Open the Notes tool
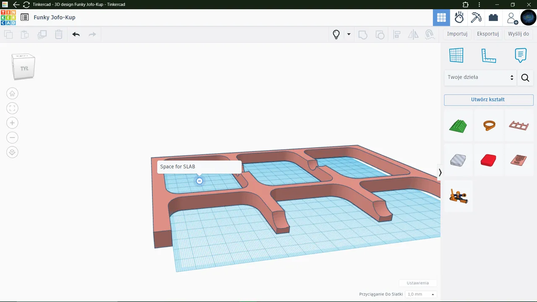This screenshot has height=302, width=537. (x=520, y=55)
